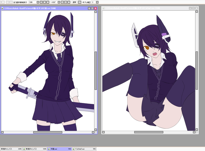
Task: Switch to the 天龍.sai canvas tab
Action: point(59,149)
